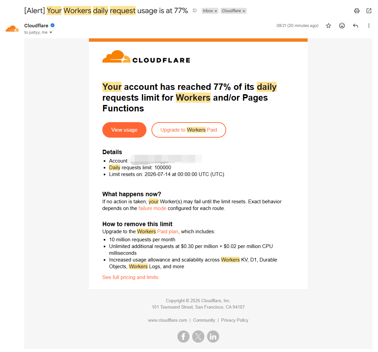Remove the Inbox label
Viewport: 378px width, 352px height.
point(216,11)
